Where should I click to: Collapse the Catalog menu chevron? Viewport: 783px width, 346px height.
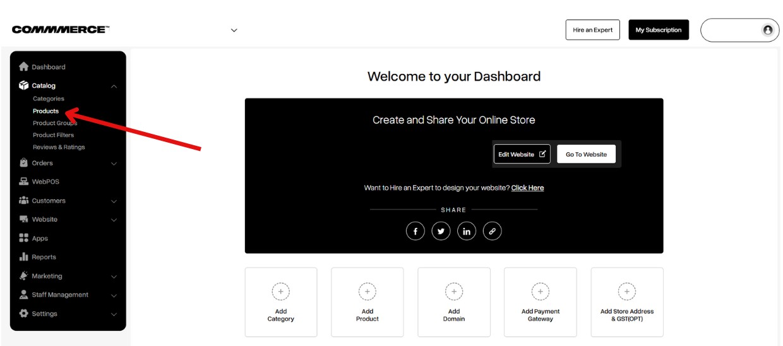coord(114,86)
